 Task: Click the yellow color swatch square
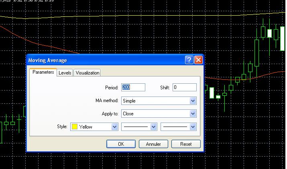74,127
